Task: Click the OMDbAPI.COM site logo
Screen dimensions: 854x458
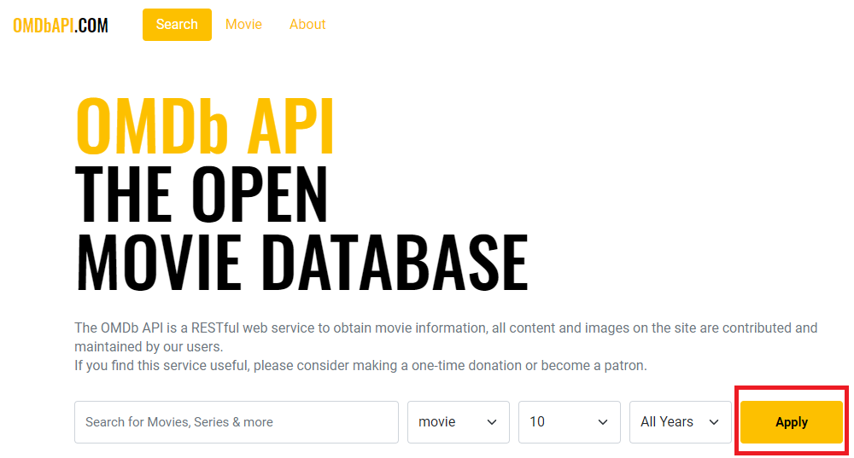Action: tap(61, 25)
